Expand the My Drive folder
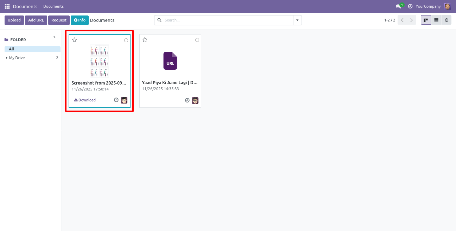Viewport: 456px width, 231px height. (7, 58)
